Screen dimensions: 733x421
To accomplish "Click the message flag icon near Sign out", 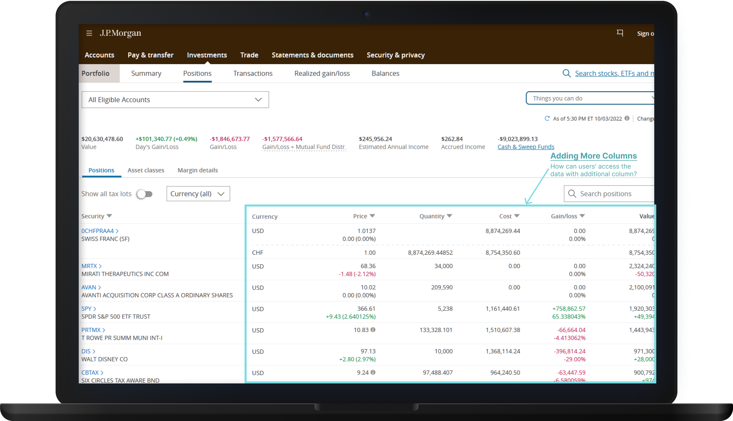I will coord(620,33).
